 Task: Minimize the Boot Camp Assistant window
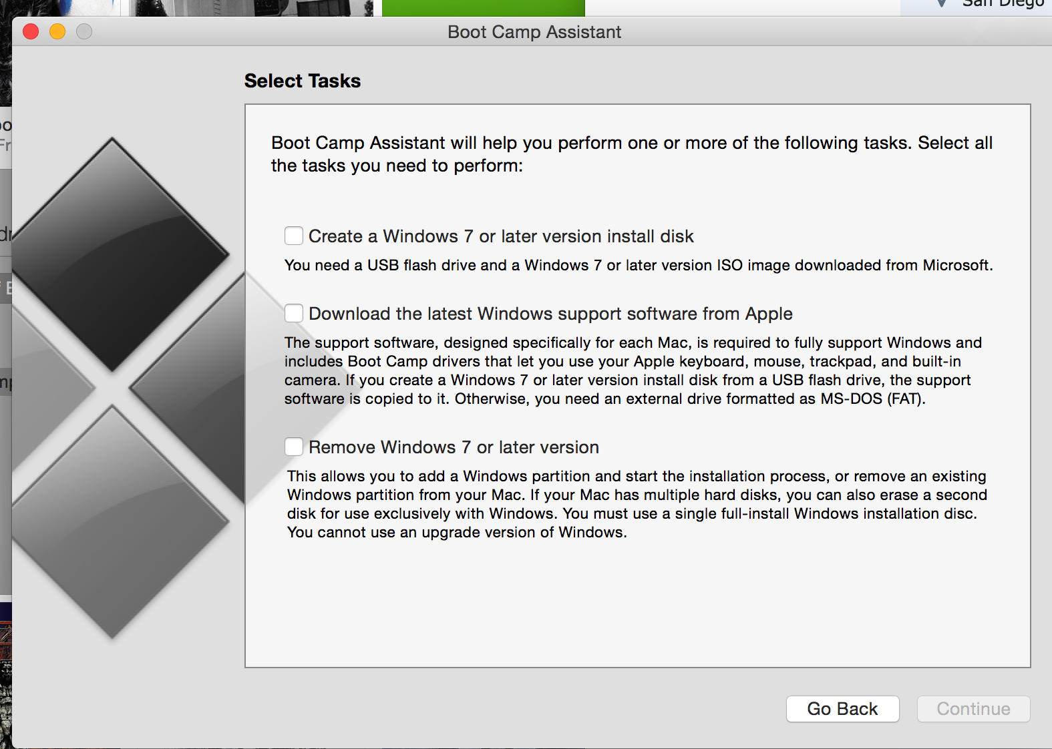(57, 31)
